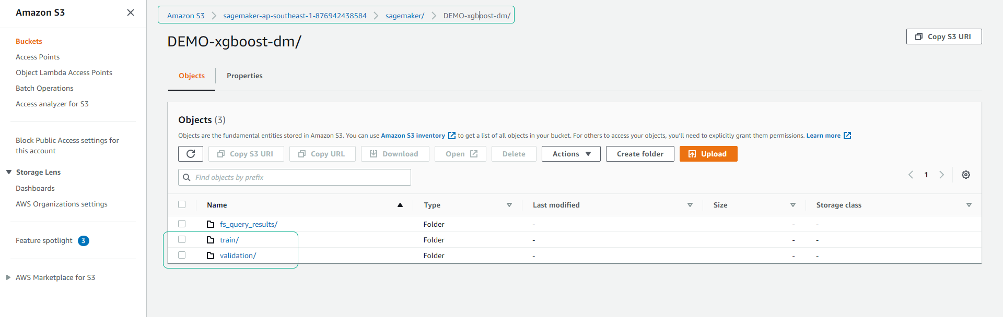Click the Feature spotlight badge 3
This screenshot has width=1003, height=317.
click(x=84, y=241)
